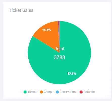Click the 3788 total count value
Image resolution: width=112 pixels, height=101 pixels.
pyautogui.click(x=59, y=57)
